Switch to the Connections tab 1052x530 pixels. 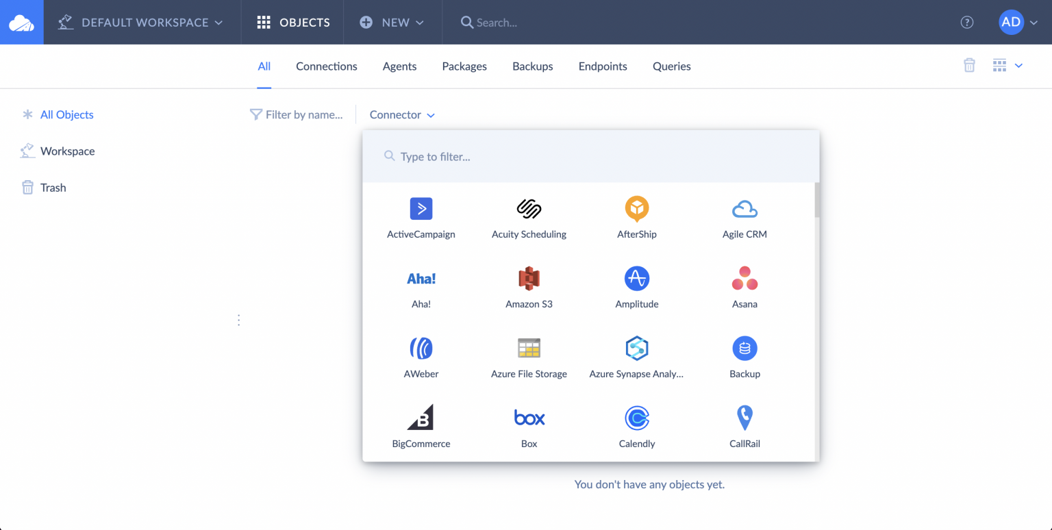(x=326, y=66)
